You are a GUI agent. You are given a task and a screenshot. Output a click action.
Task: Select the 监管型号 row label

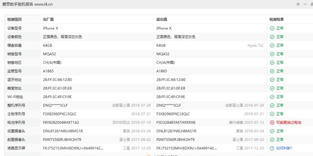(x=15, y=71)
